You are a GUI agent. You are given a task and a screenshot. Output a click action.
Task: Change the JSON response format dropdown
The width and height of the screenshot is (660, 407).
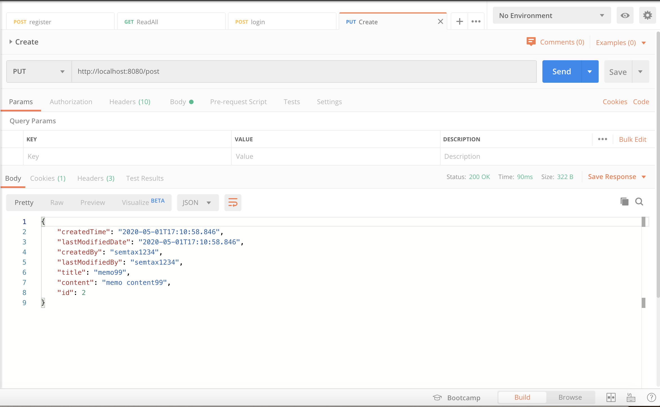tap(197, 203)
